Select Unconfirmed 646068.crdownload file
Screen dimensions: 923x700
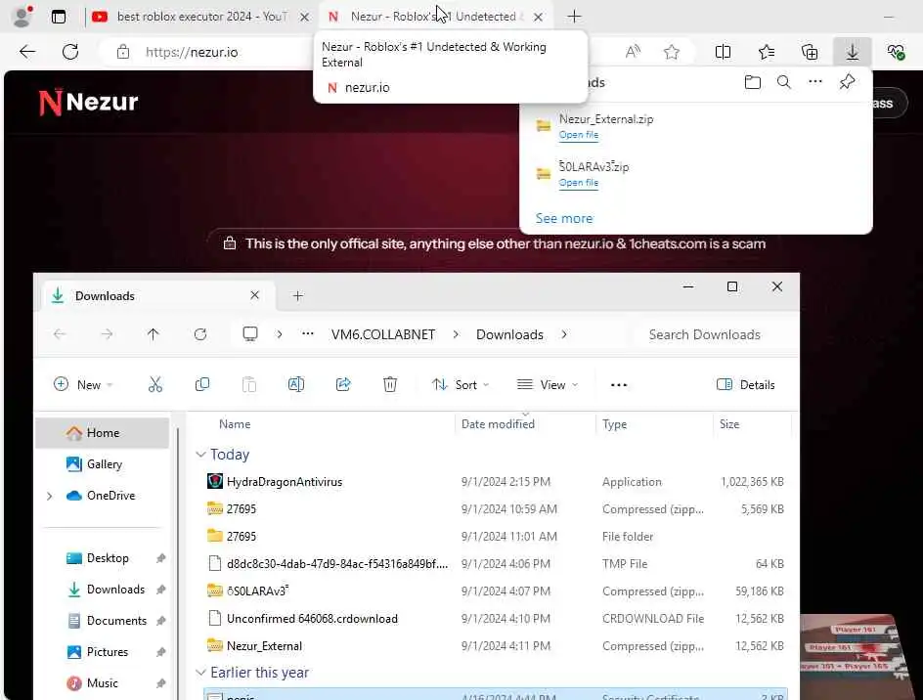point(495,619)
